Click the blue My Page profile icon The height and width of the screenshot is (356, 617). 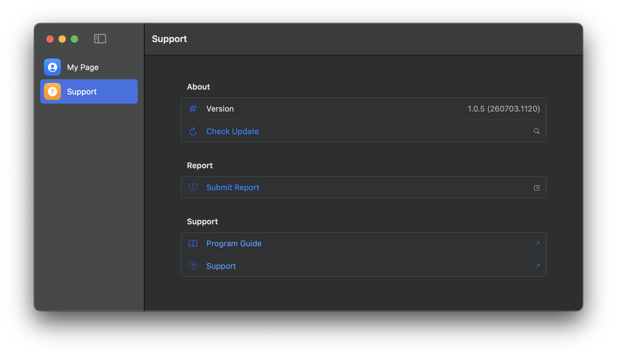pyautogui.click(x=52, y=67)
